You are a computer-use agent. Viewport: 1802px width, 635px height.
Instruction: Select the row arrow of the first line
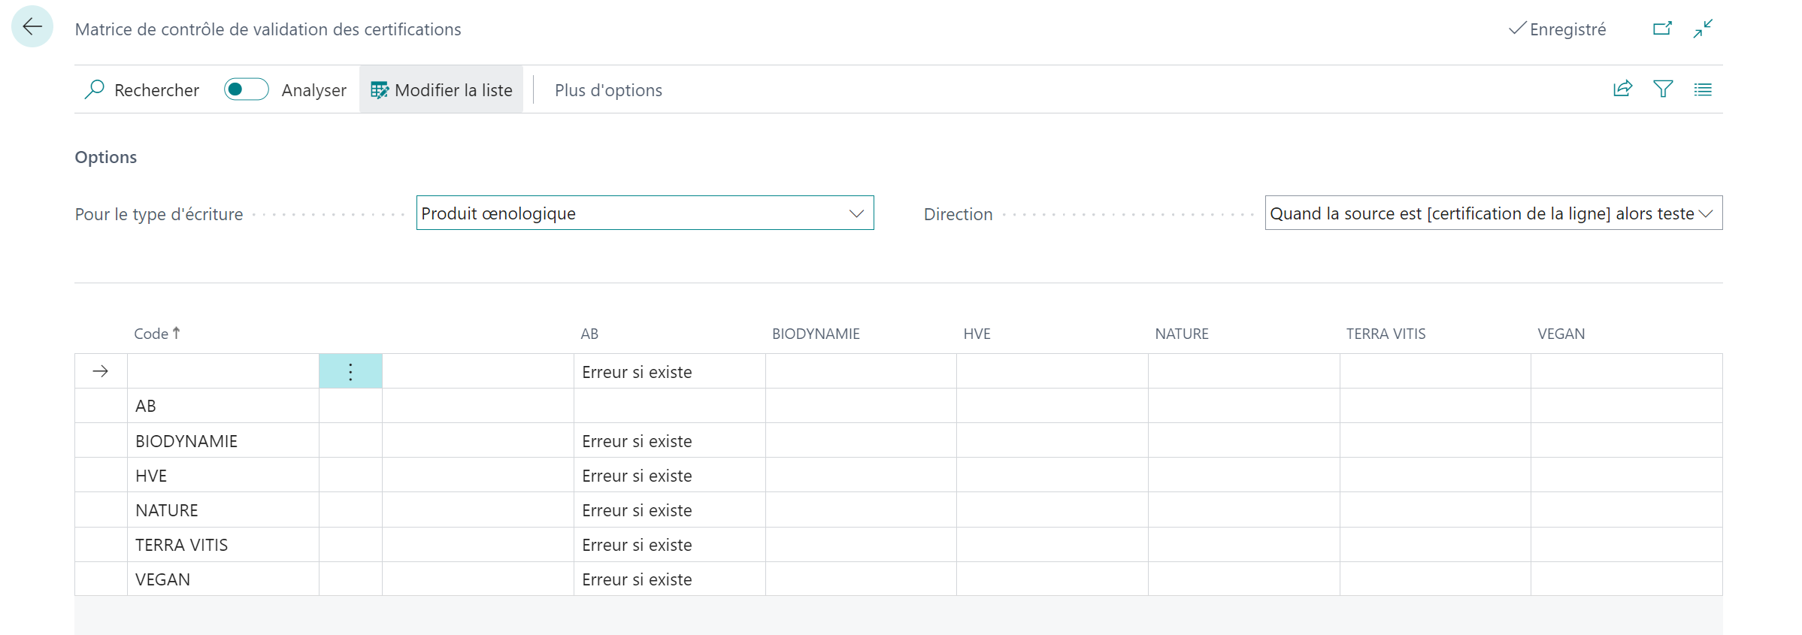pyautogui.click(x=101, y=371)
